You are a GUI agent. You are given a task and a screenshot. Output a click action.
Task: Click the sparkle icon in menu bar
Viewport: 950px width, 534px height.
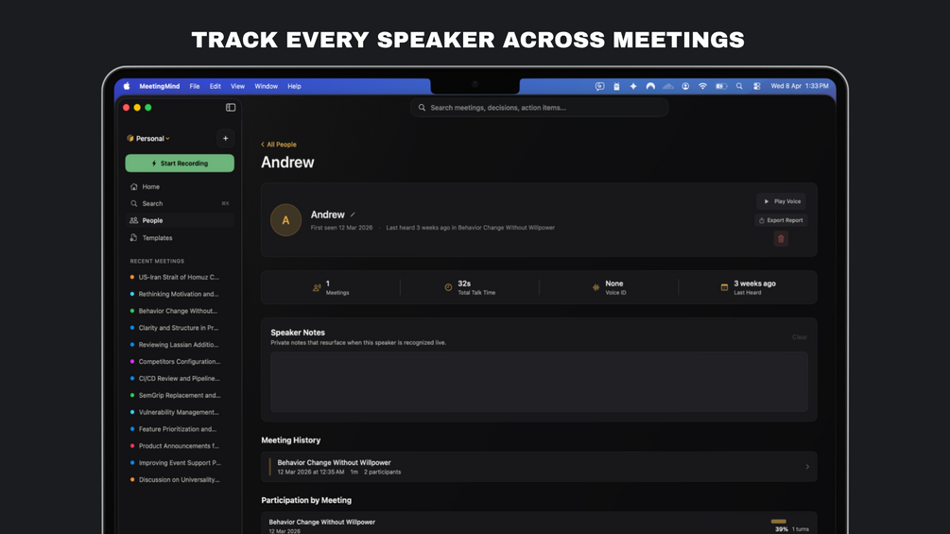click(x=633, y=86)
